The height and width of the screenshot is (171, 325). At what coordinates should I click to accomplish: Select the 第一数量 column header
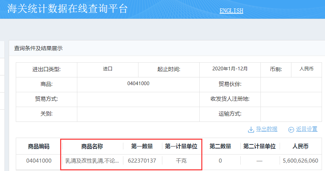click(142, 146)
